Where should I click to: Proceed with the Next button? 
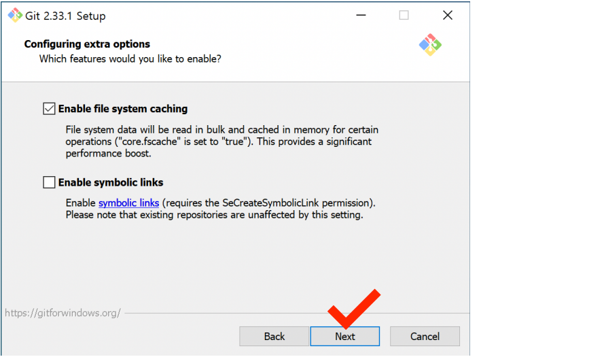click(344, 336)
